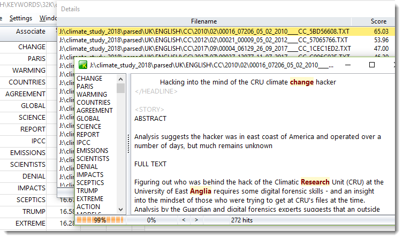Viewport: 403px width, 239px height.
Task: Select DENIAL in the viewer keyword list
Action: click(87, 166)
